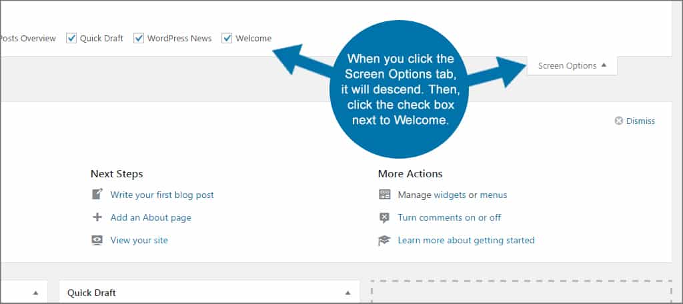The image size is (683, 304).
Task: Toggle the WordPress News checkbox
Action: (139, 38)
